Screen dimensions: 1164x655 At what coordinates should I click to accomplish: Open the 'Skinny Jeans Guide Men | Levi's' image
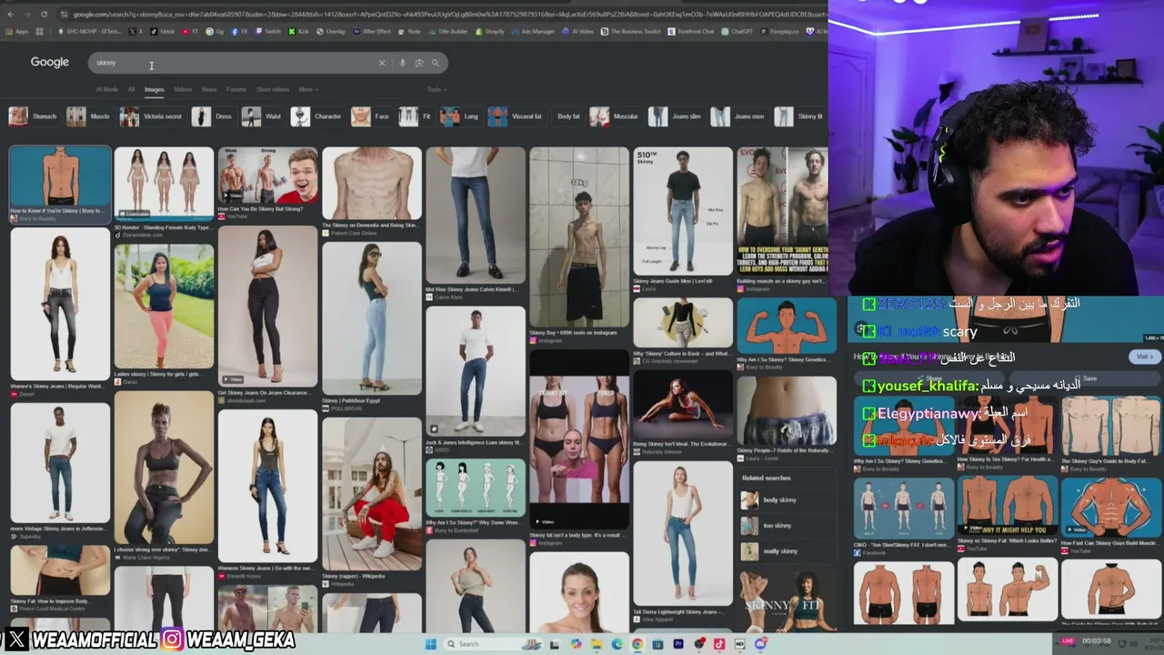(683, 219)
